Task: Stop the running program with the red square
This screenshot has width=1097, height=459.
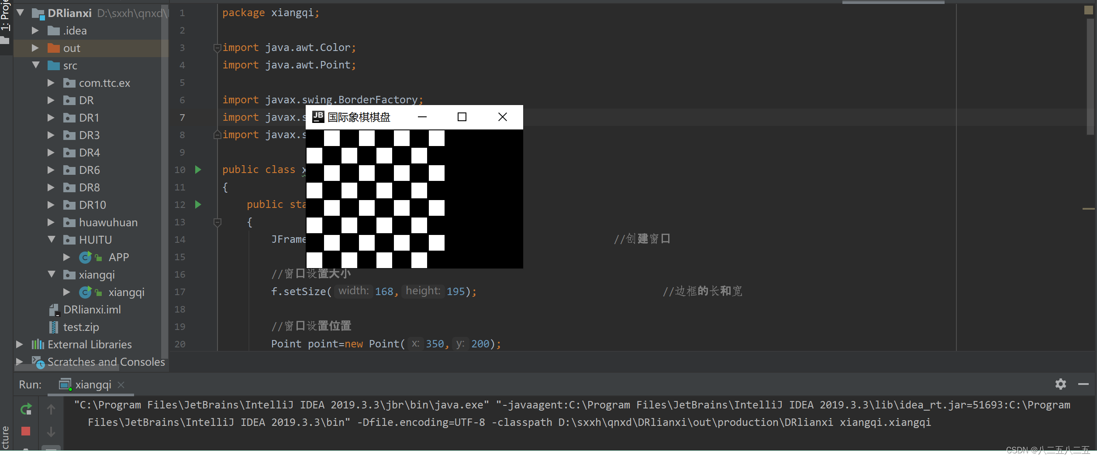Action: pyautogui.click(x=26, y=432)
